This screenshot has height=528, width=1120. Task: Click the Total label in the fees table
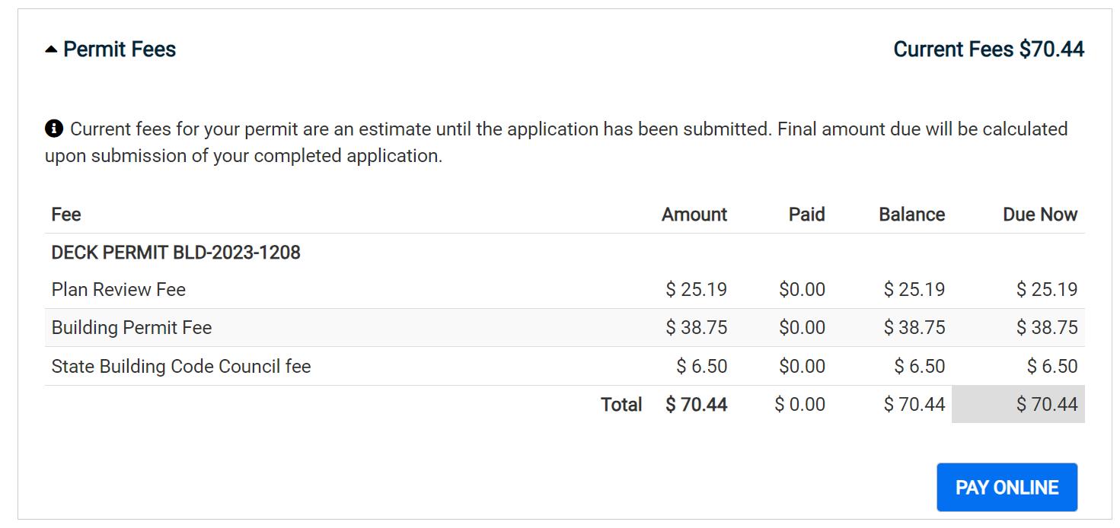(621, 405)
